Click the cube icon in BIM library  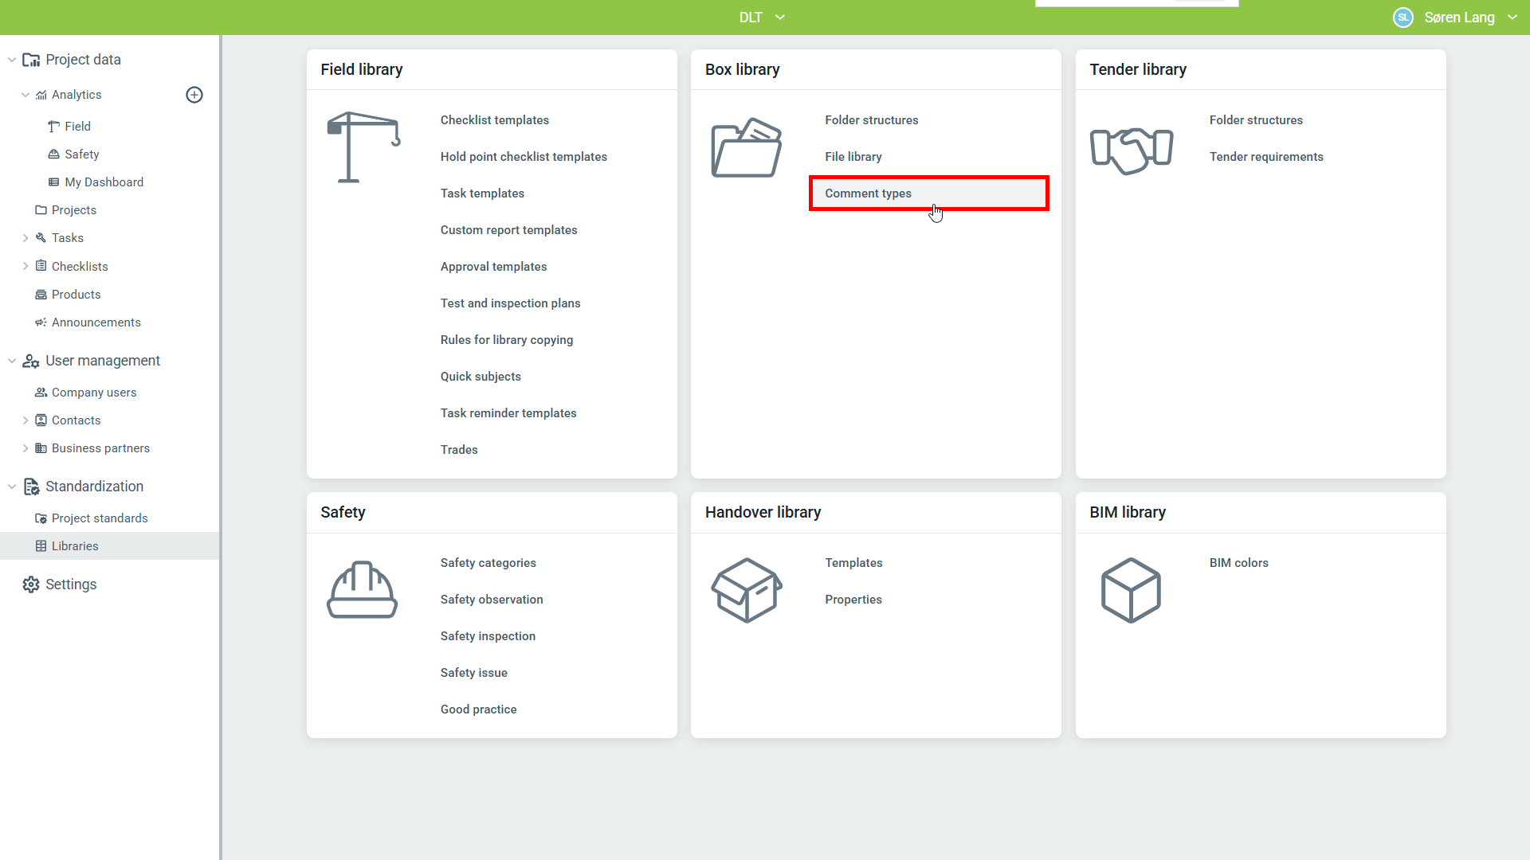(x=1131, y=590)
